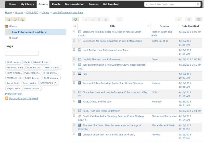Follow the CARLI PSC breadcrumb link

(x=32, y=12)
